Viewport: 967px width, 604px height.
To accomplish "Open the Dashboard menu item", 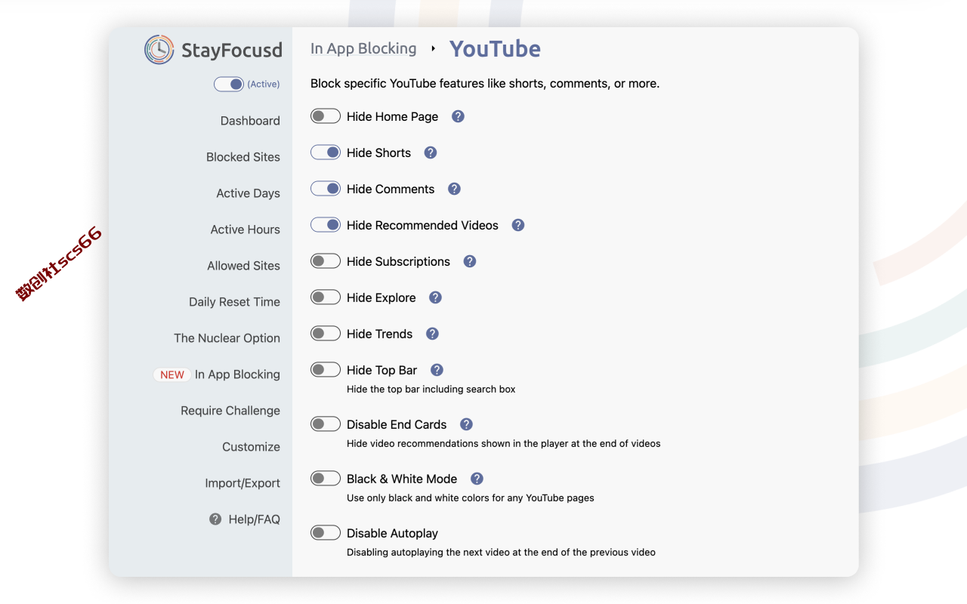I will pos(250,121).
